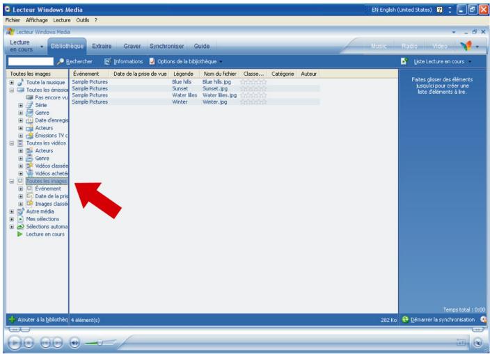Select the Autre média node

coord(36,211)
